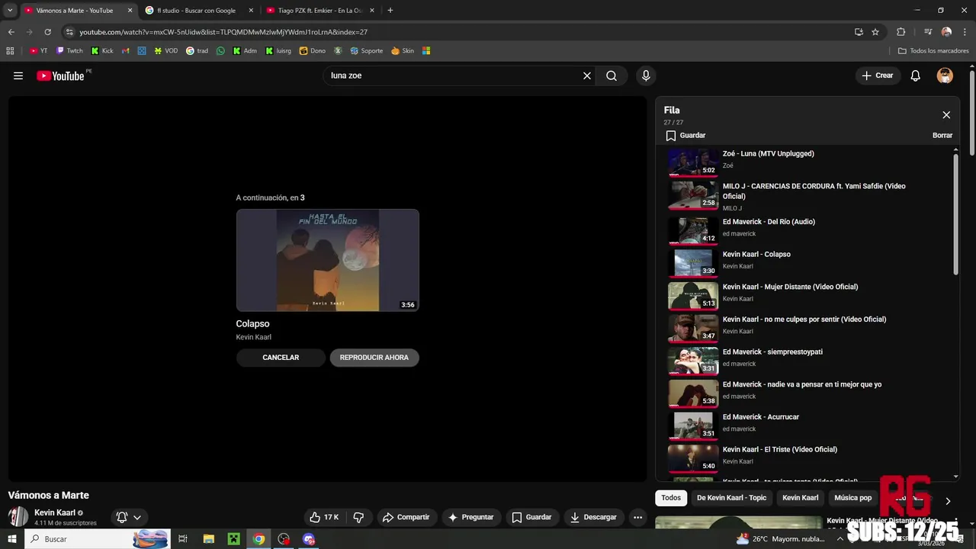Click the browser address bar URL
The image size is (976, 549).
point(223,32)
